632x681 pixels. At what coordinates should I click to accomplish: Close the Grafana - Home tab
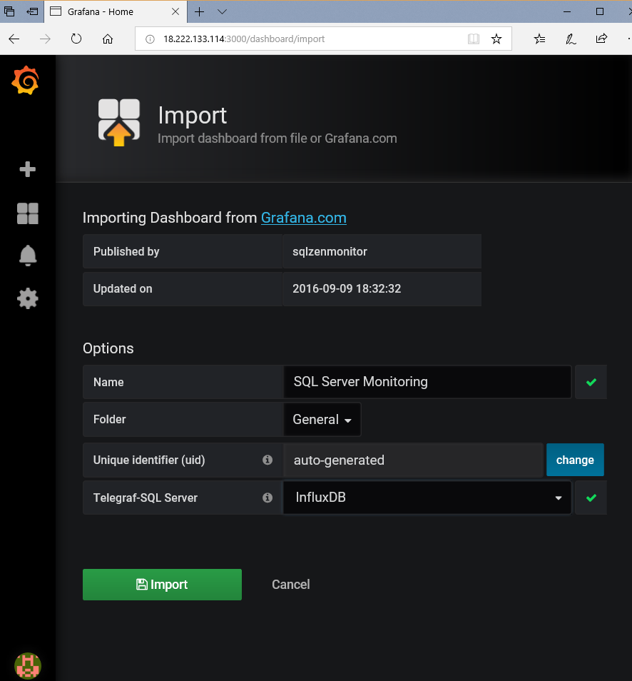[x=175, y=11]
